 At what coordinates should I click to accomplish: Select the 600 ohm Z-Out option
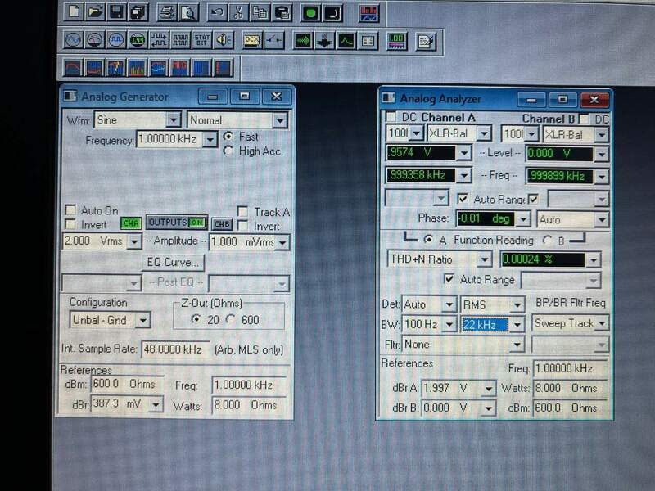coord(230,320)
